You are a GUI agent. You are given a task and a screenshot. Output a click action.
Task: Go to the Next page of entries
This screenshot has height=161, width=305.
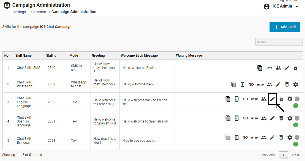coord(296,155)
